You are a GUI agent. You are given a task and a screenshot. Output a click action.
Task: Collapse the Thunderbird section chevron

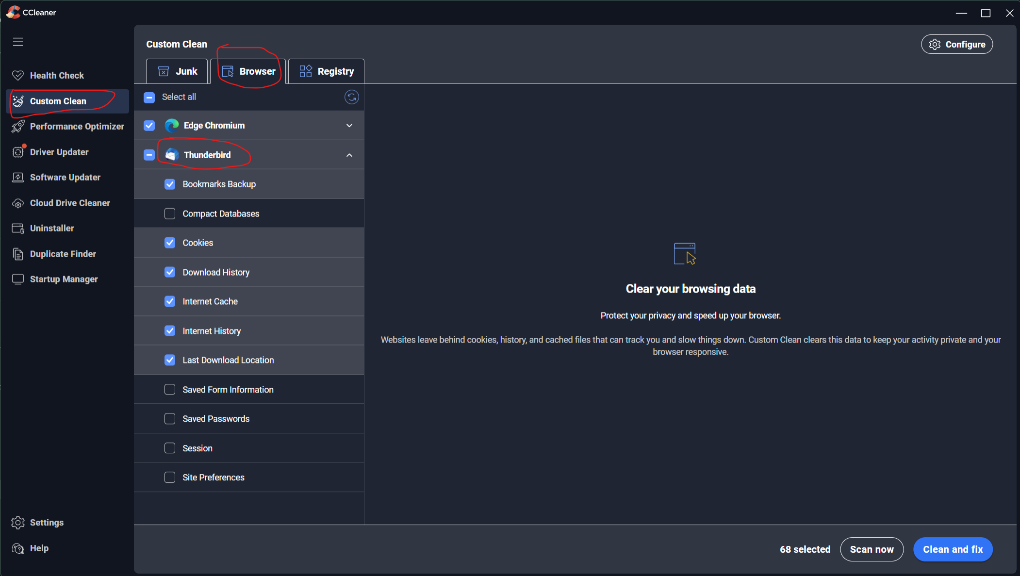[x=349, y=155]
